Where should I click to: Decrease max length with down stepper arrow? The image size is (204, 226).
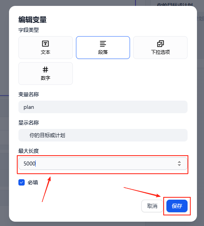point(179,165)
